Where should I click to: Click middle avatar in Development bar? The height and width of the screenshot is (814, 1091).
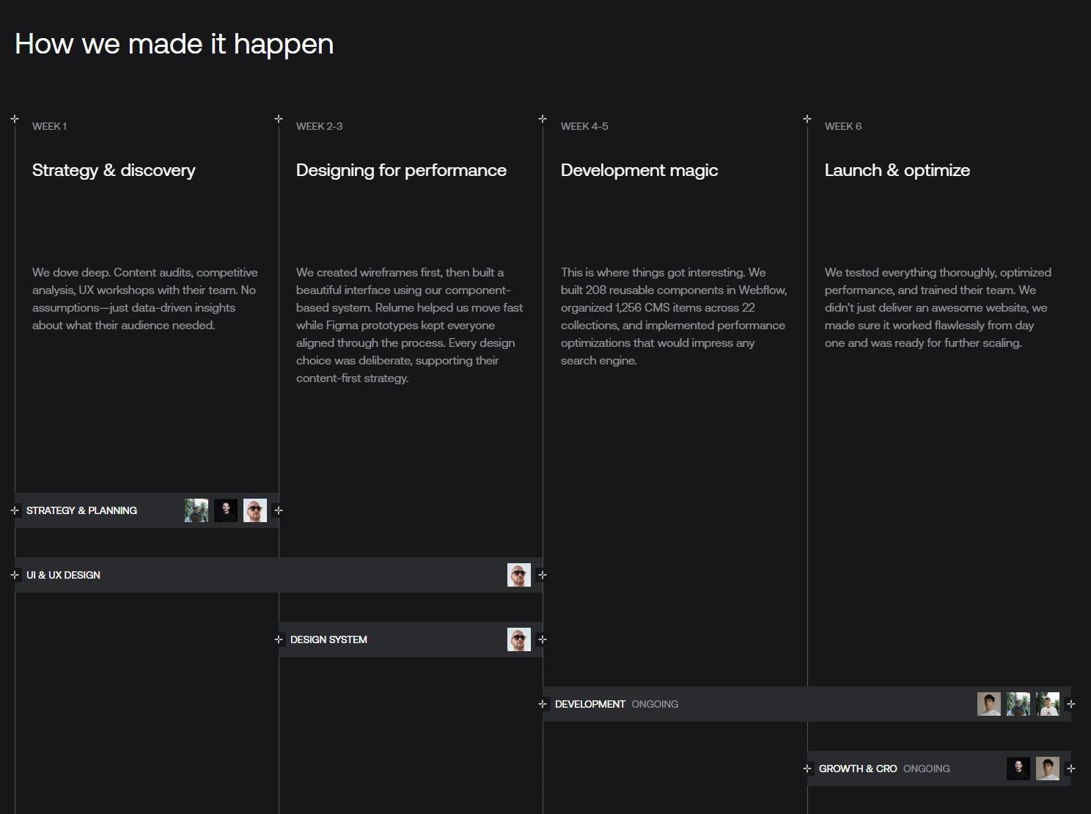[x=1018, y=704]
